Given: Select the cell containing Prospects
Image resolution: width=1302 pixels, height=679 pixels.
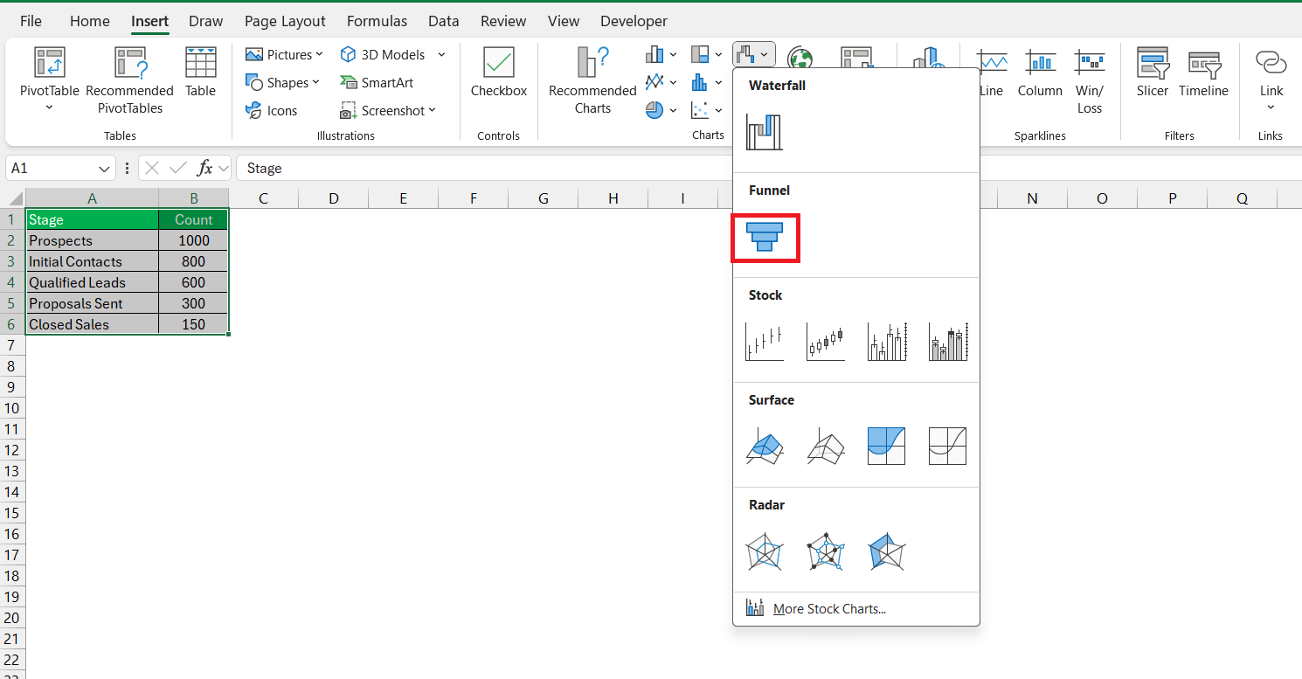Looking at the screenshot, I should [93, 240].
